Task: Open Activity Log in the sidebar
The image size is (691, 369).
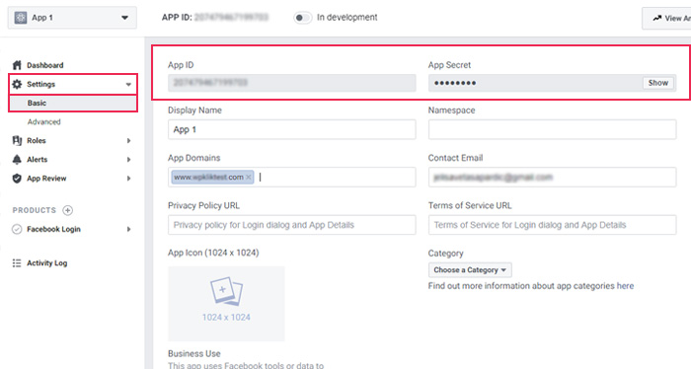Action: pyautogui.click(x=46, y=262)
